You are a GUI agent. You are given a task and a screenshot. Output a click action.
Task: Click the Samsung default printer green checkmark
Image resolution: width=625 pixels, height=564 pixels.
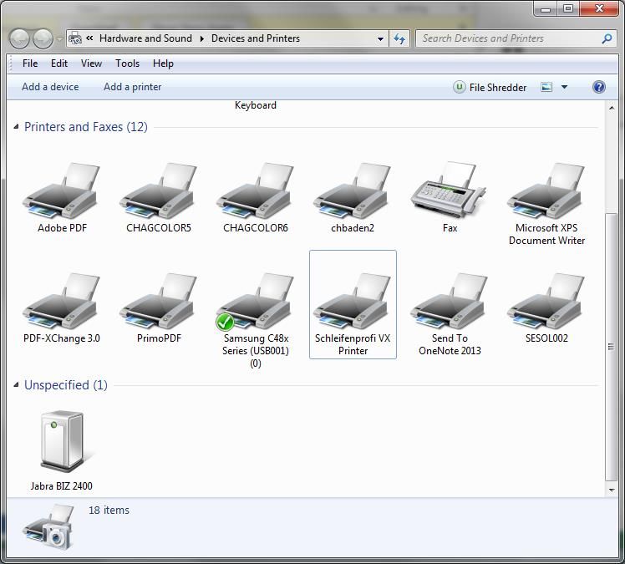[225, 322]
